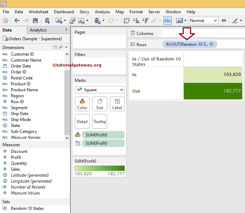Click the New Data Source icon
This screenshot has height=213, width=245.
point(47,21)
